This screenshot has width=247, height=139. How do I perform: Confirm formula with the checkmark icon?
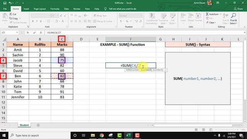pyautogui.click(x=34, y=32)
